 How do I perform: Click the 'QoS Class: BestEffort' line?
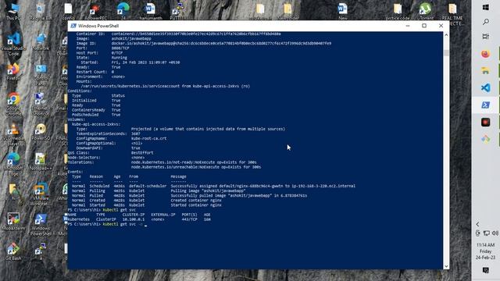[110, 153]
